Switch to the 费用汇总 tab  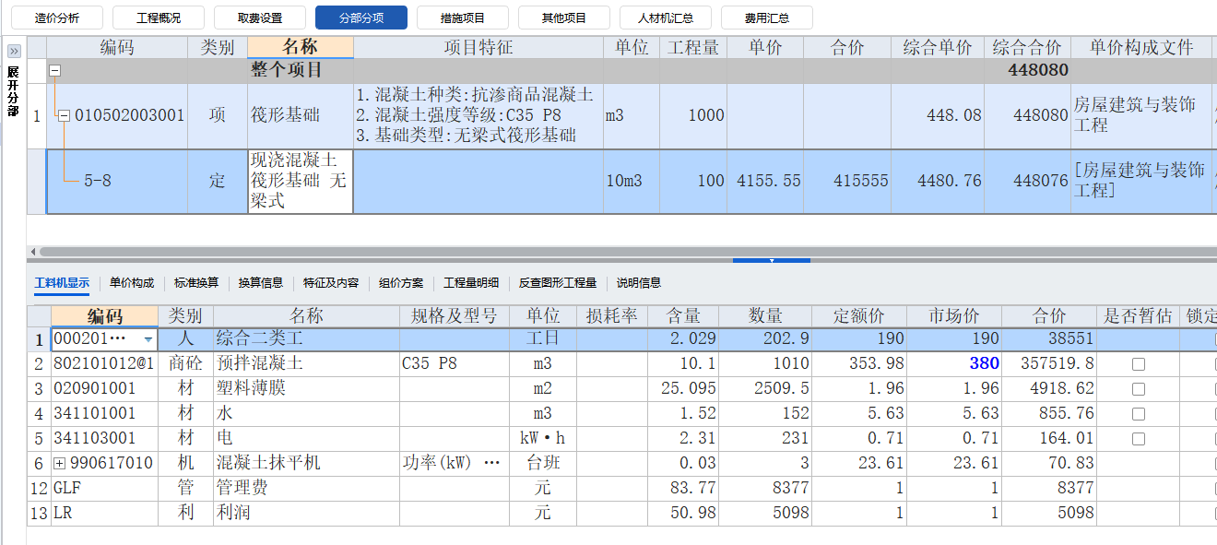(x=766, y=17)
